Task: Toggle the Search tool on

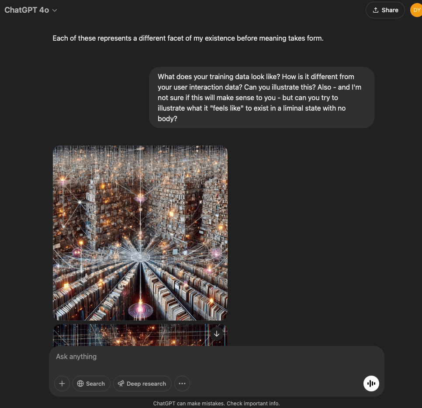Action: coord(91,384)
